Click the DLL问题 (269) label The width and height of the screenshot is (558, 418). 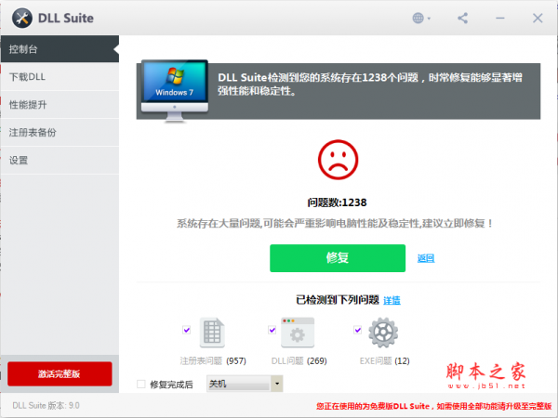click(299, 361)
